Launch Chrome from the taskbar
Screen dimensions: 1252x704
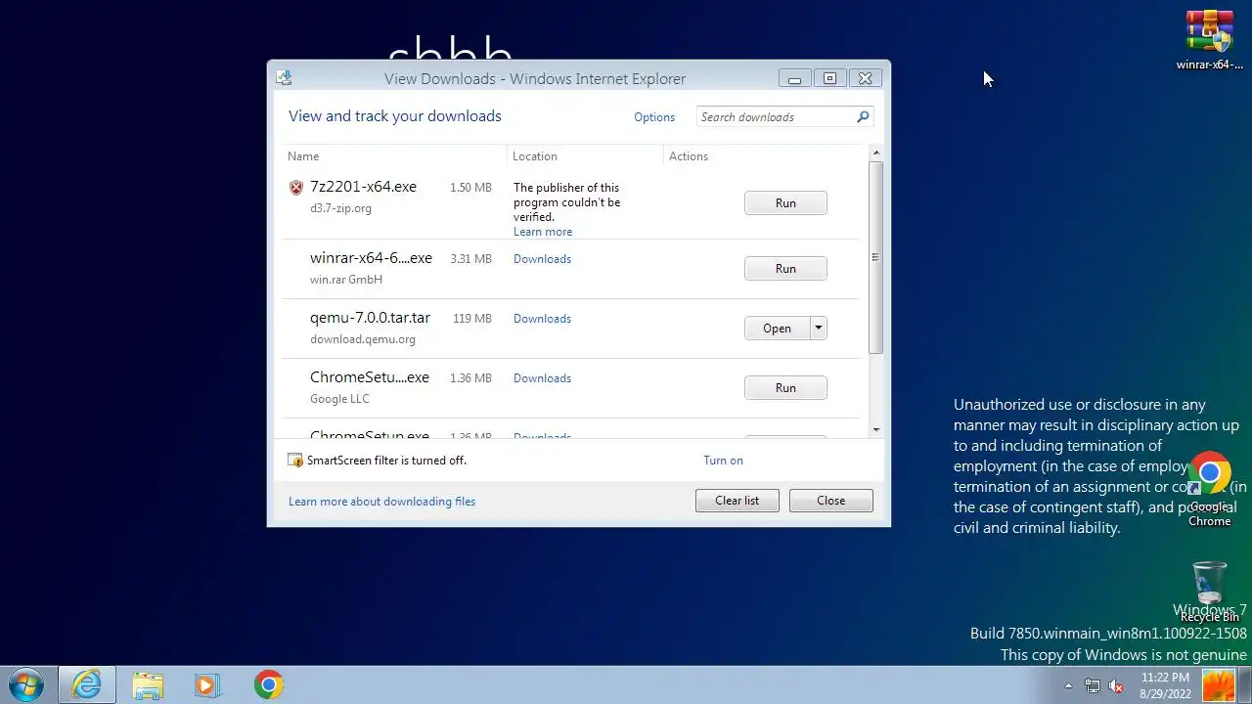[x=269, y=684]
